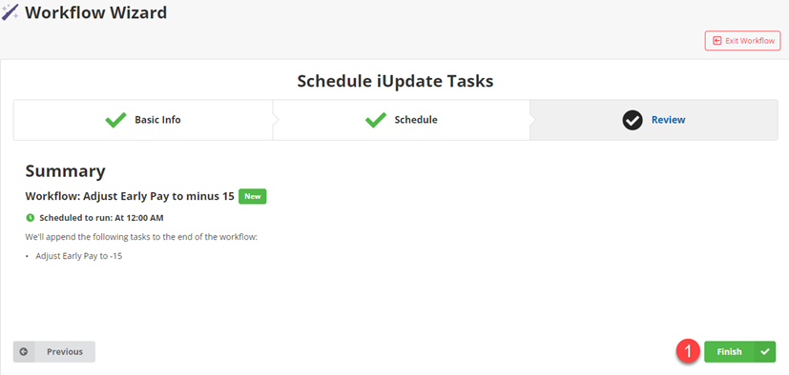The image size is (789, 375).
Task: Click the left arrow icon on Previous
Action: (x=24, y=352)
